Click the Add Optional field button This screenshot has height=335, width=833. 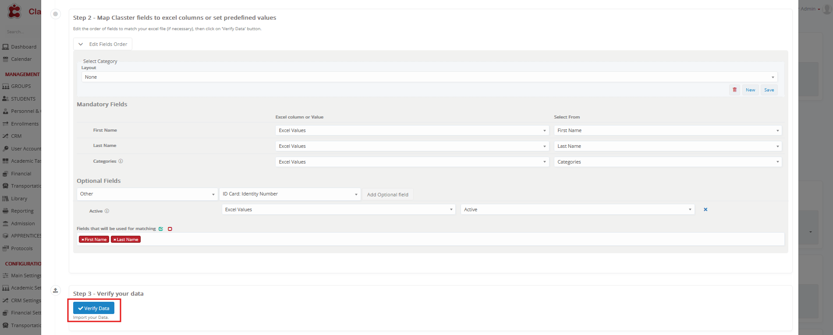coord(387,195)
